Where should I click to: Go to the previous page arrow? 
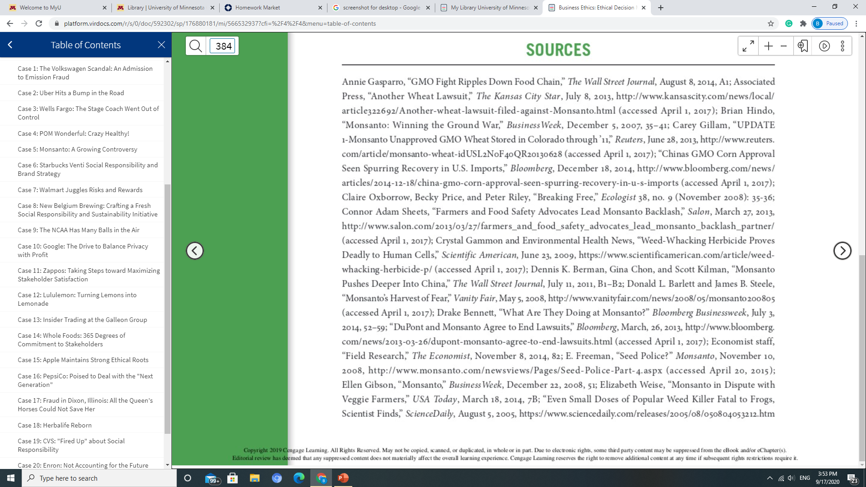tap(195, 251)
